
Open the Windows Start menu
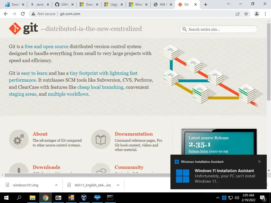[x=6, y=198]
